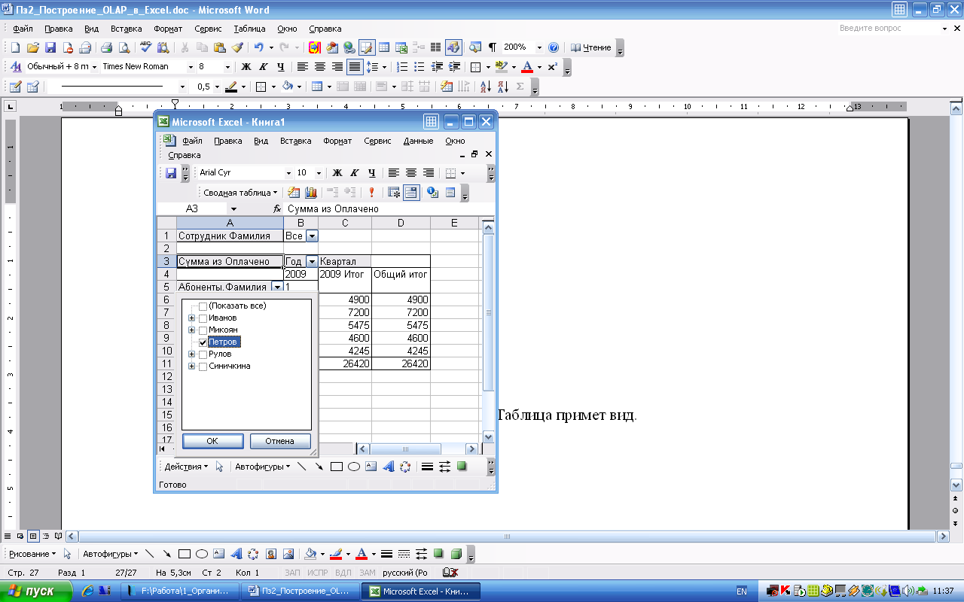Expand the Рулов tree node
The width and height of the screenshot is (964, 602).
(x=192, y=354)
